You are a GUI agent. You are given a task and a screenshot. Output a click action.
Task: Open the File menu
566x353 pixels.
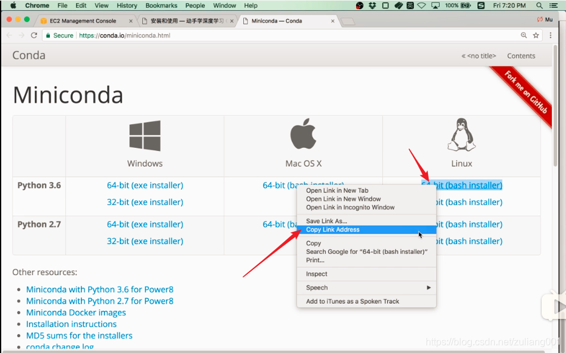(x=63, y=5)
